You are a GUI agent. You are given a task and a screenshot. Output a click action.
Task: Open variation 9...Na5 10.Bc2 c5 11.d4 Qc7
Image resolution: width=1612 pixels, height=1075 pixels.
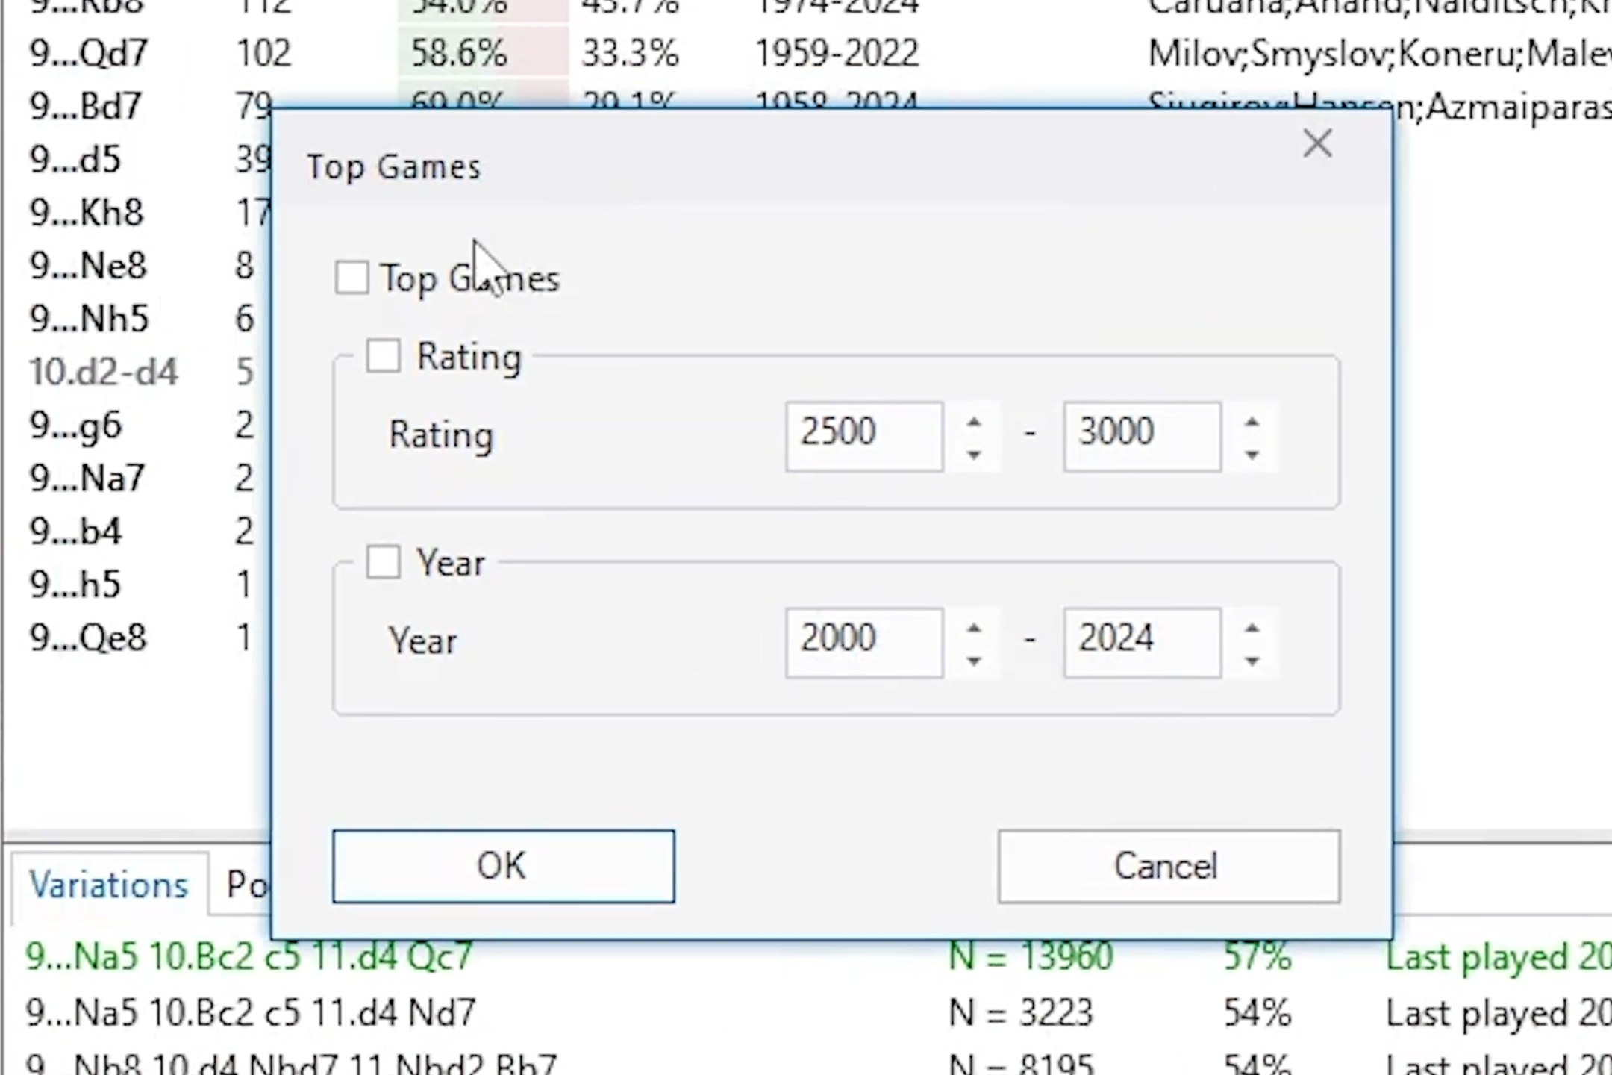[246, 957]
